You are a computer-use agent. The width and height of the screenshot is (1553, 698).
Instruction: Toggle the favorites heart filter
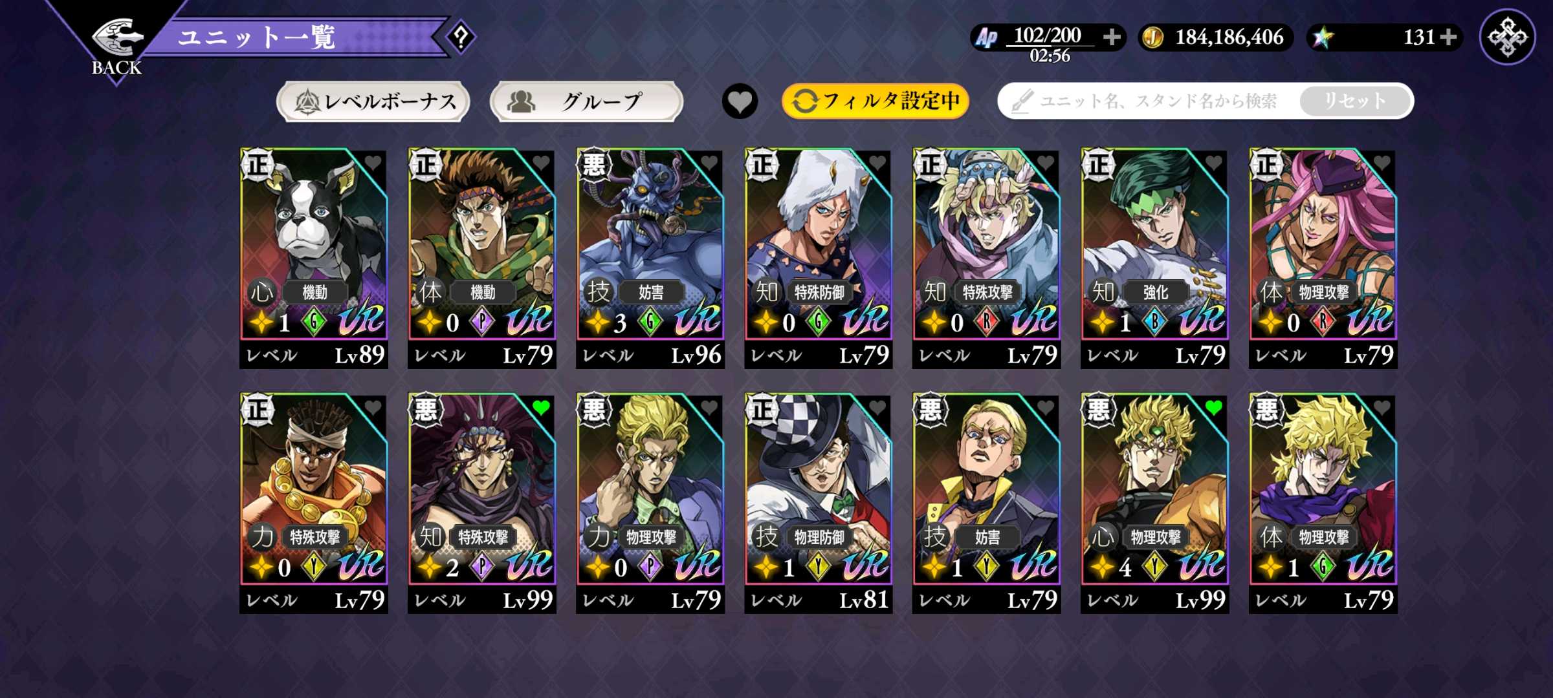(740, 101)
